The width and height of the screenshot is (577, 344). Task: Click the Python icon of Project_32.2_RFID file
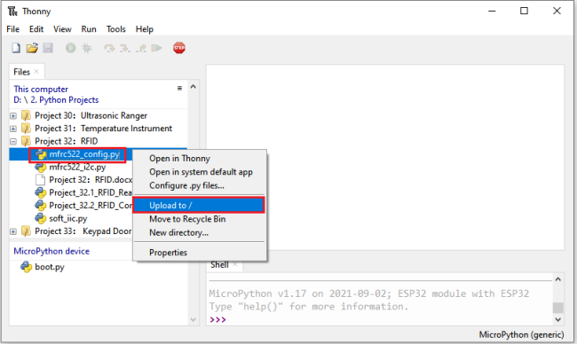click(41, 206)
